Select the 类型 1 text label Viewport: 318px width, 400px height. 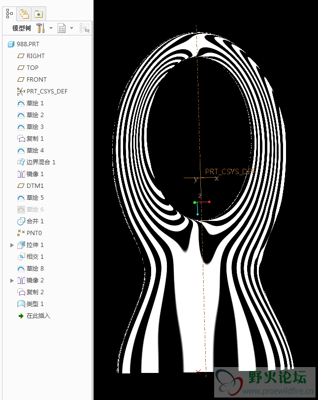click(x=35, y=304)
